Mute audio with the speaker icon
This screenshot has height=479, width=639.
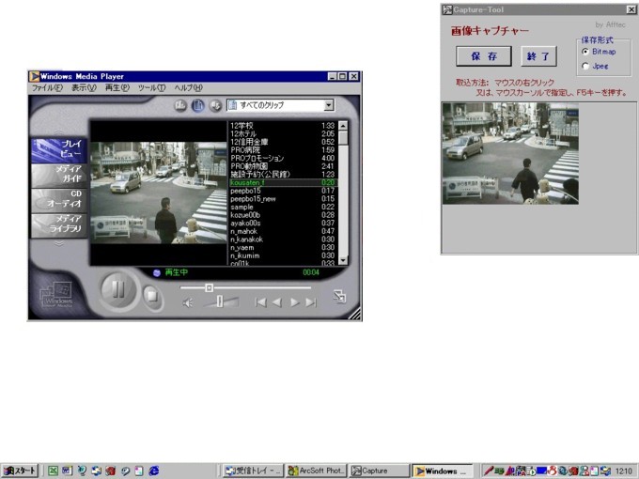click(x=187, y=302)
